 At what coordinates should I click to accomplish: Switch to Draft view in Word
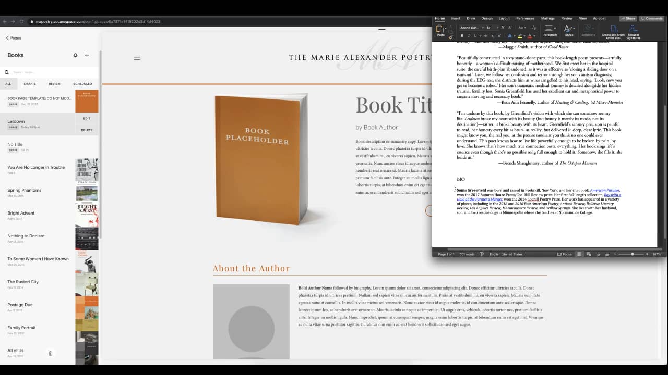(607, 254)
